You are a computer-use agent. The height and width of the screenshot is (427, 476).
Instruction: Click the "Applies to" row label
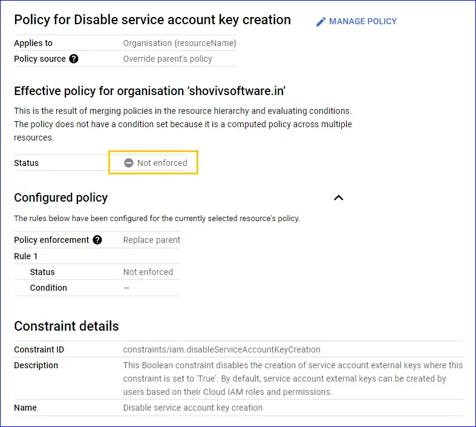(33, 43)
